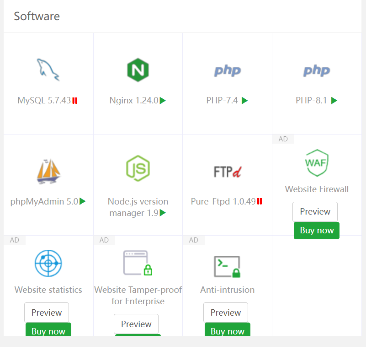Viewport: 366px width, 350px height.
Task: Click the Anti-intrusion terminal lock icon
Action: pyautogui.click(x=227, y=267)
